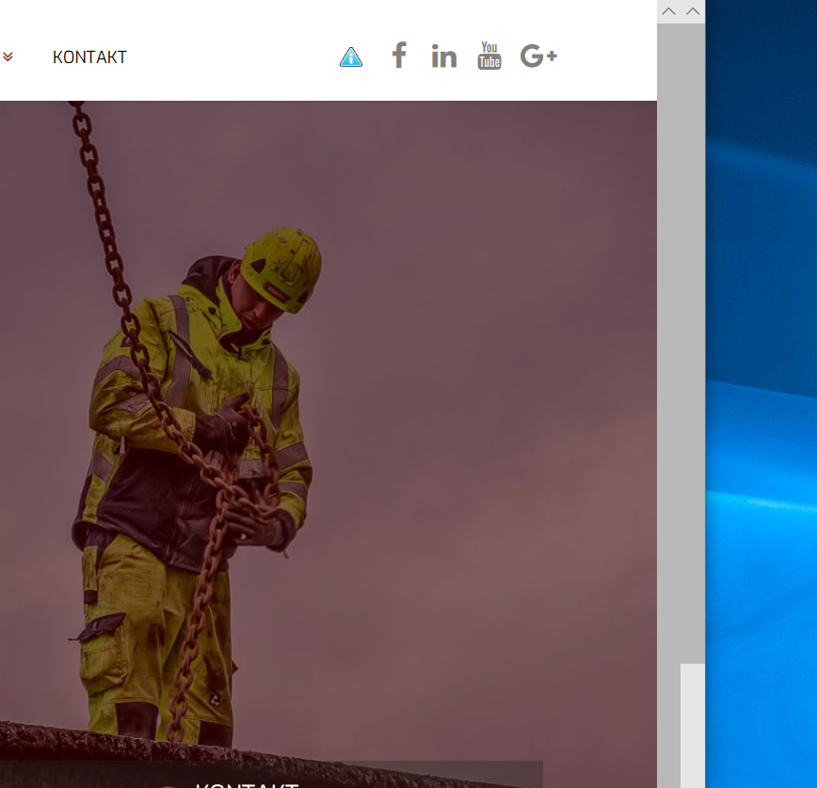
Task: Click the light section of outer scrollbar
Action: click(693, 726)
